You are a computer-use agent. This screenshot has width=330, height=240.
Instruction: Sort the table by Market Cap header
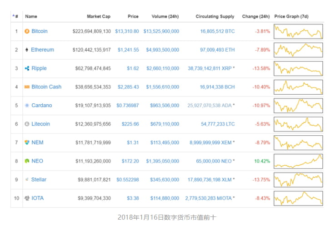[x=99, y=16]
